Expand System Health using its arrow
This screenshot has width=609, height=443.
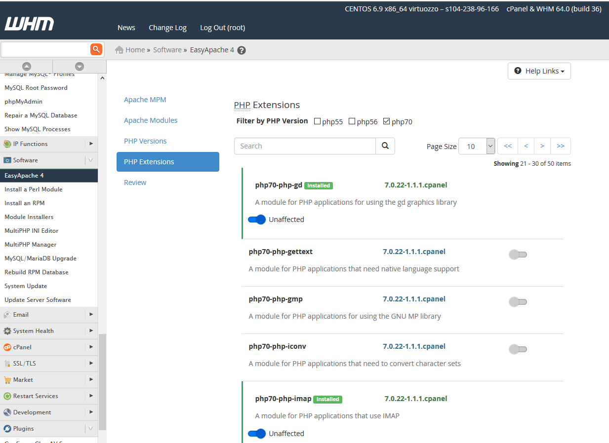pos(91,331)
